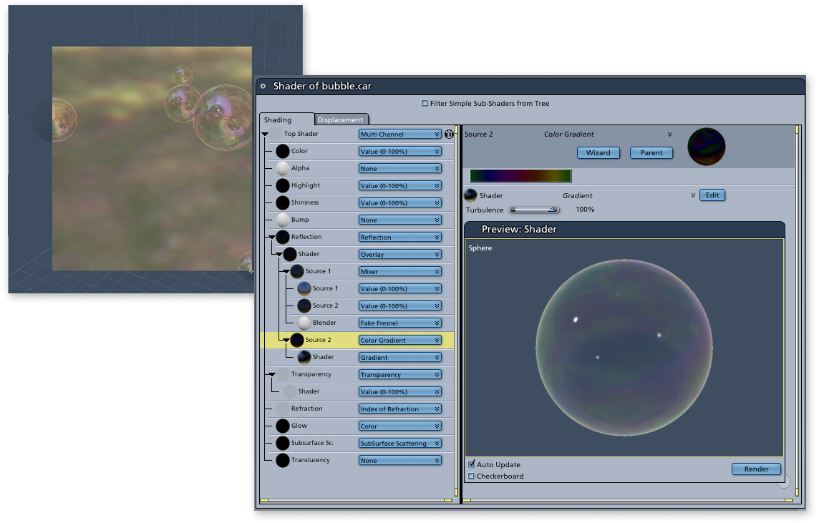Click the Bump channel sphere icon
This screenshot has width=819, height=523.
(283, 220)
